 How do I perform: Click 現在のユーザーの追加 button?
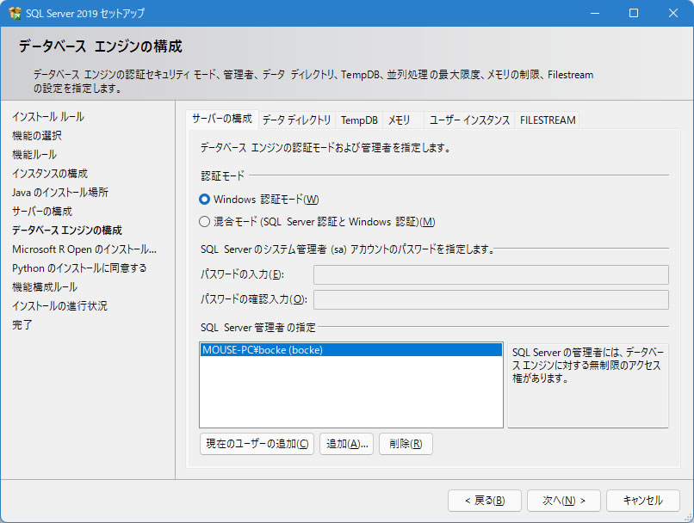click(257, 444)
